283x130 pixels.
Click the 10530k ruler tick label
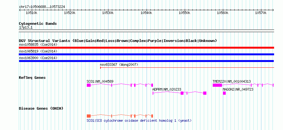108,13
